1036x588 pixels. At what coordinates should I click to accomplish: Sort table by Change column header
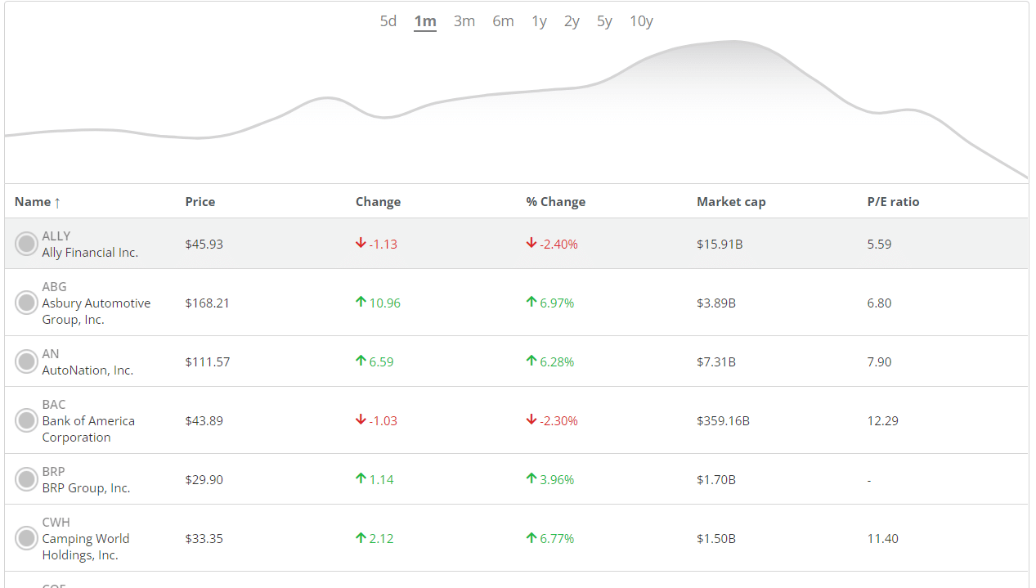point(378,202)
